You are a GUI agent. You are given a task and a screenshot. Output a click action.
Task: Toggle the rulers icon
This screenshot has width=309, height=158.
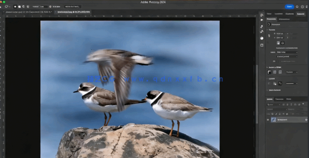(269, 72)
